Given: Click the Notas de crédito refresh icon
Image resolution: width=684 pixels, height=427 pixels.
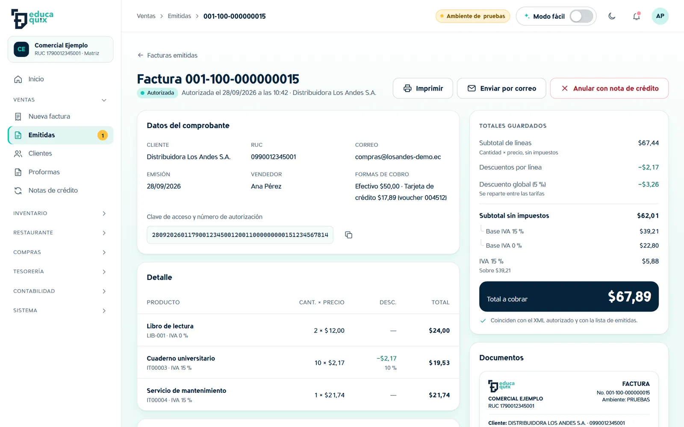Looking at the screenshot, I should click(18, 190).
